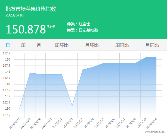Click the y-axis label 152.5

[x=6, y=53]
